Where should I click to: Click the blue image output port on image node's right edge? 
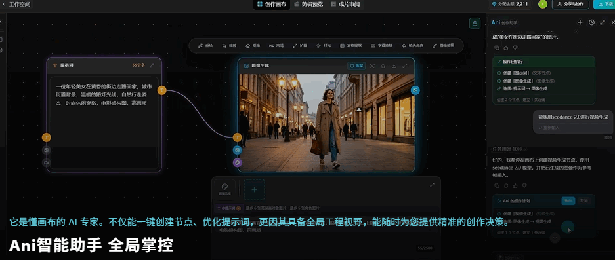pos(415,90)
